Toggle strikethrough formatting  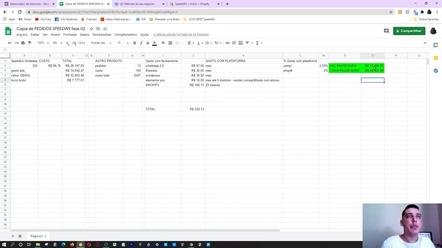[148, 43]
